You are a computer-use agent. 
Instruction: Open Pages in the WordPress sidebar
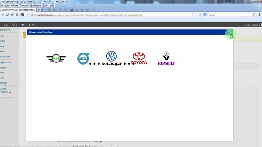point(3,51)
